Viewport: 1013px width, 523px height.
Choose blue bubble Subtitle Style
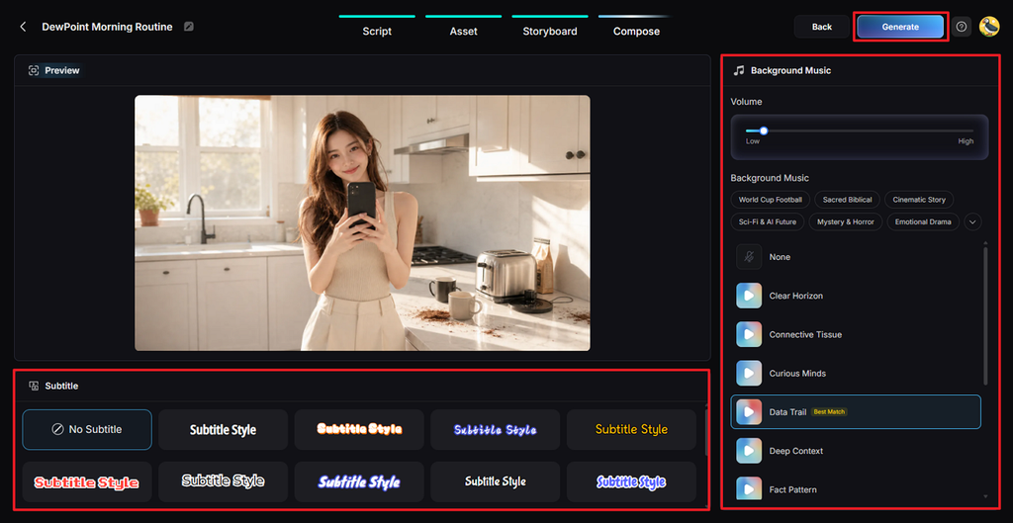coord(631,481)
